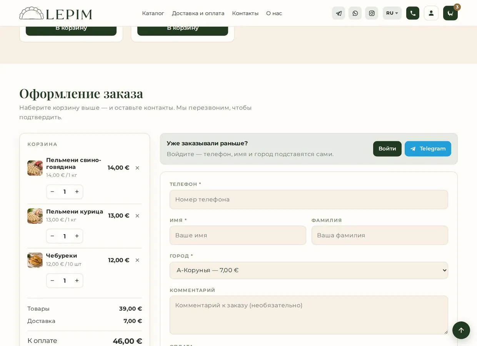This screenshot has width=477, height=346.
Task: Open the user account icon
Action: point(431,13)
